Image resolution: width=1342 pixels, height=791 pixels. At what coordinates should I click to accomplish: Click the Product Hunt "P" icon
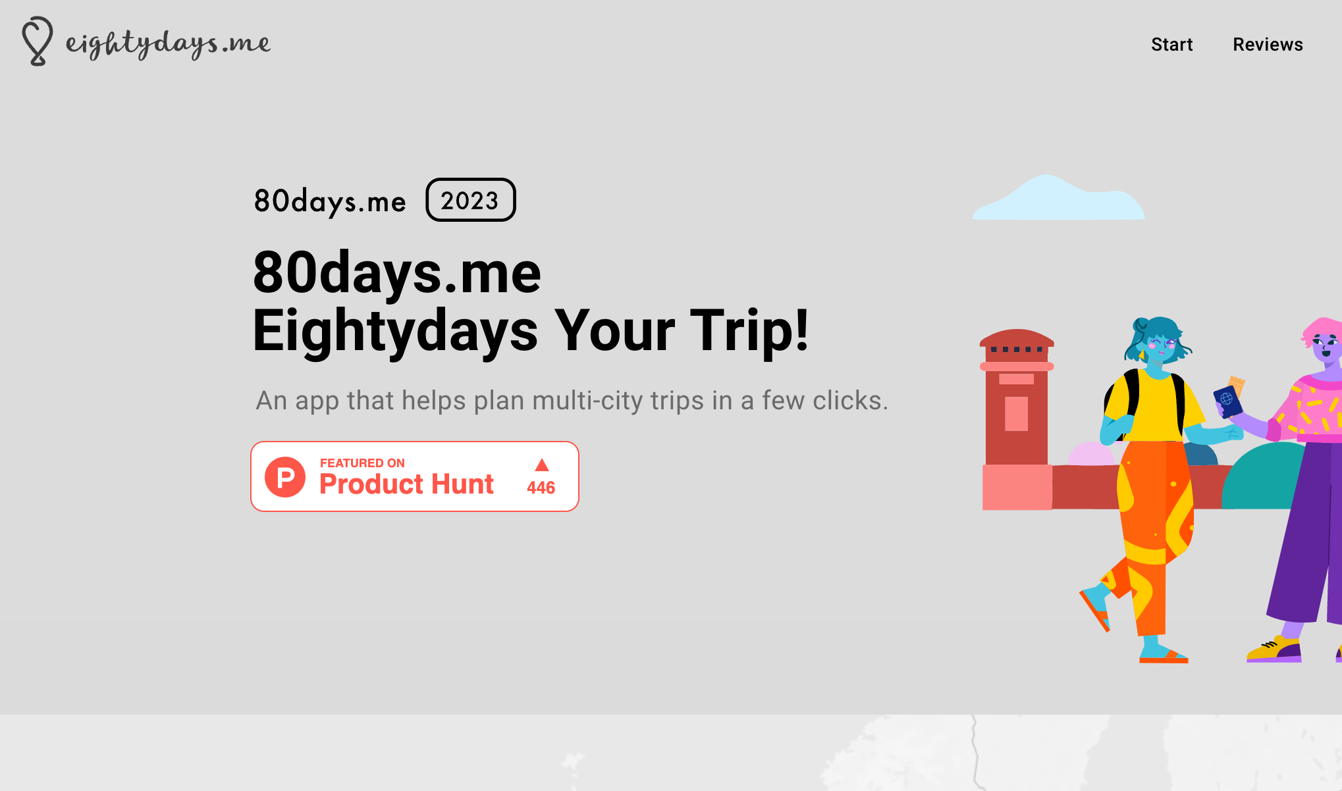click(x=284, y=476)
